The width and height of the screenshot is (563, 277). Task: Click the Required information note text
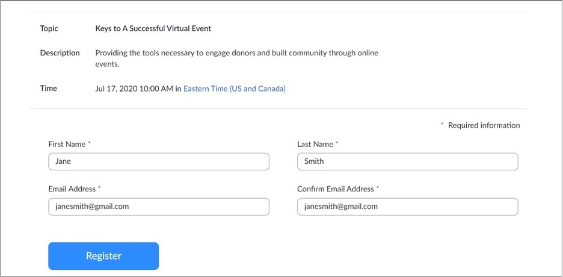click(484, 125)
